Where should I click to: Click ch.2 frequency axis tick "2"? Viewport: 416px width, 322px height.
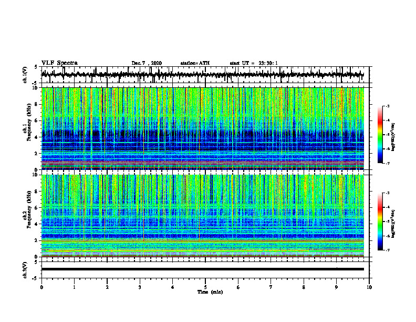click(x=37, y=240)
